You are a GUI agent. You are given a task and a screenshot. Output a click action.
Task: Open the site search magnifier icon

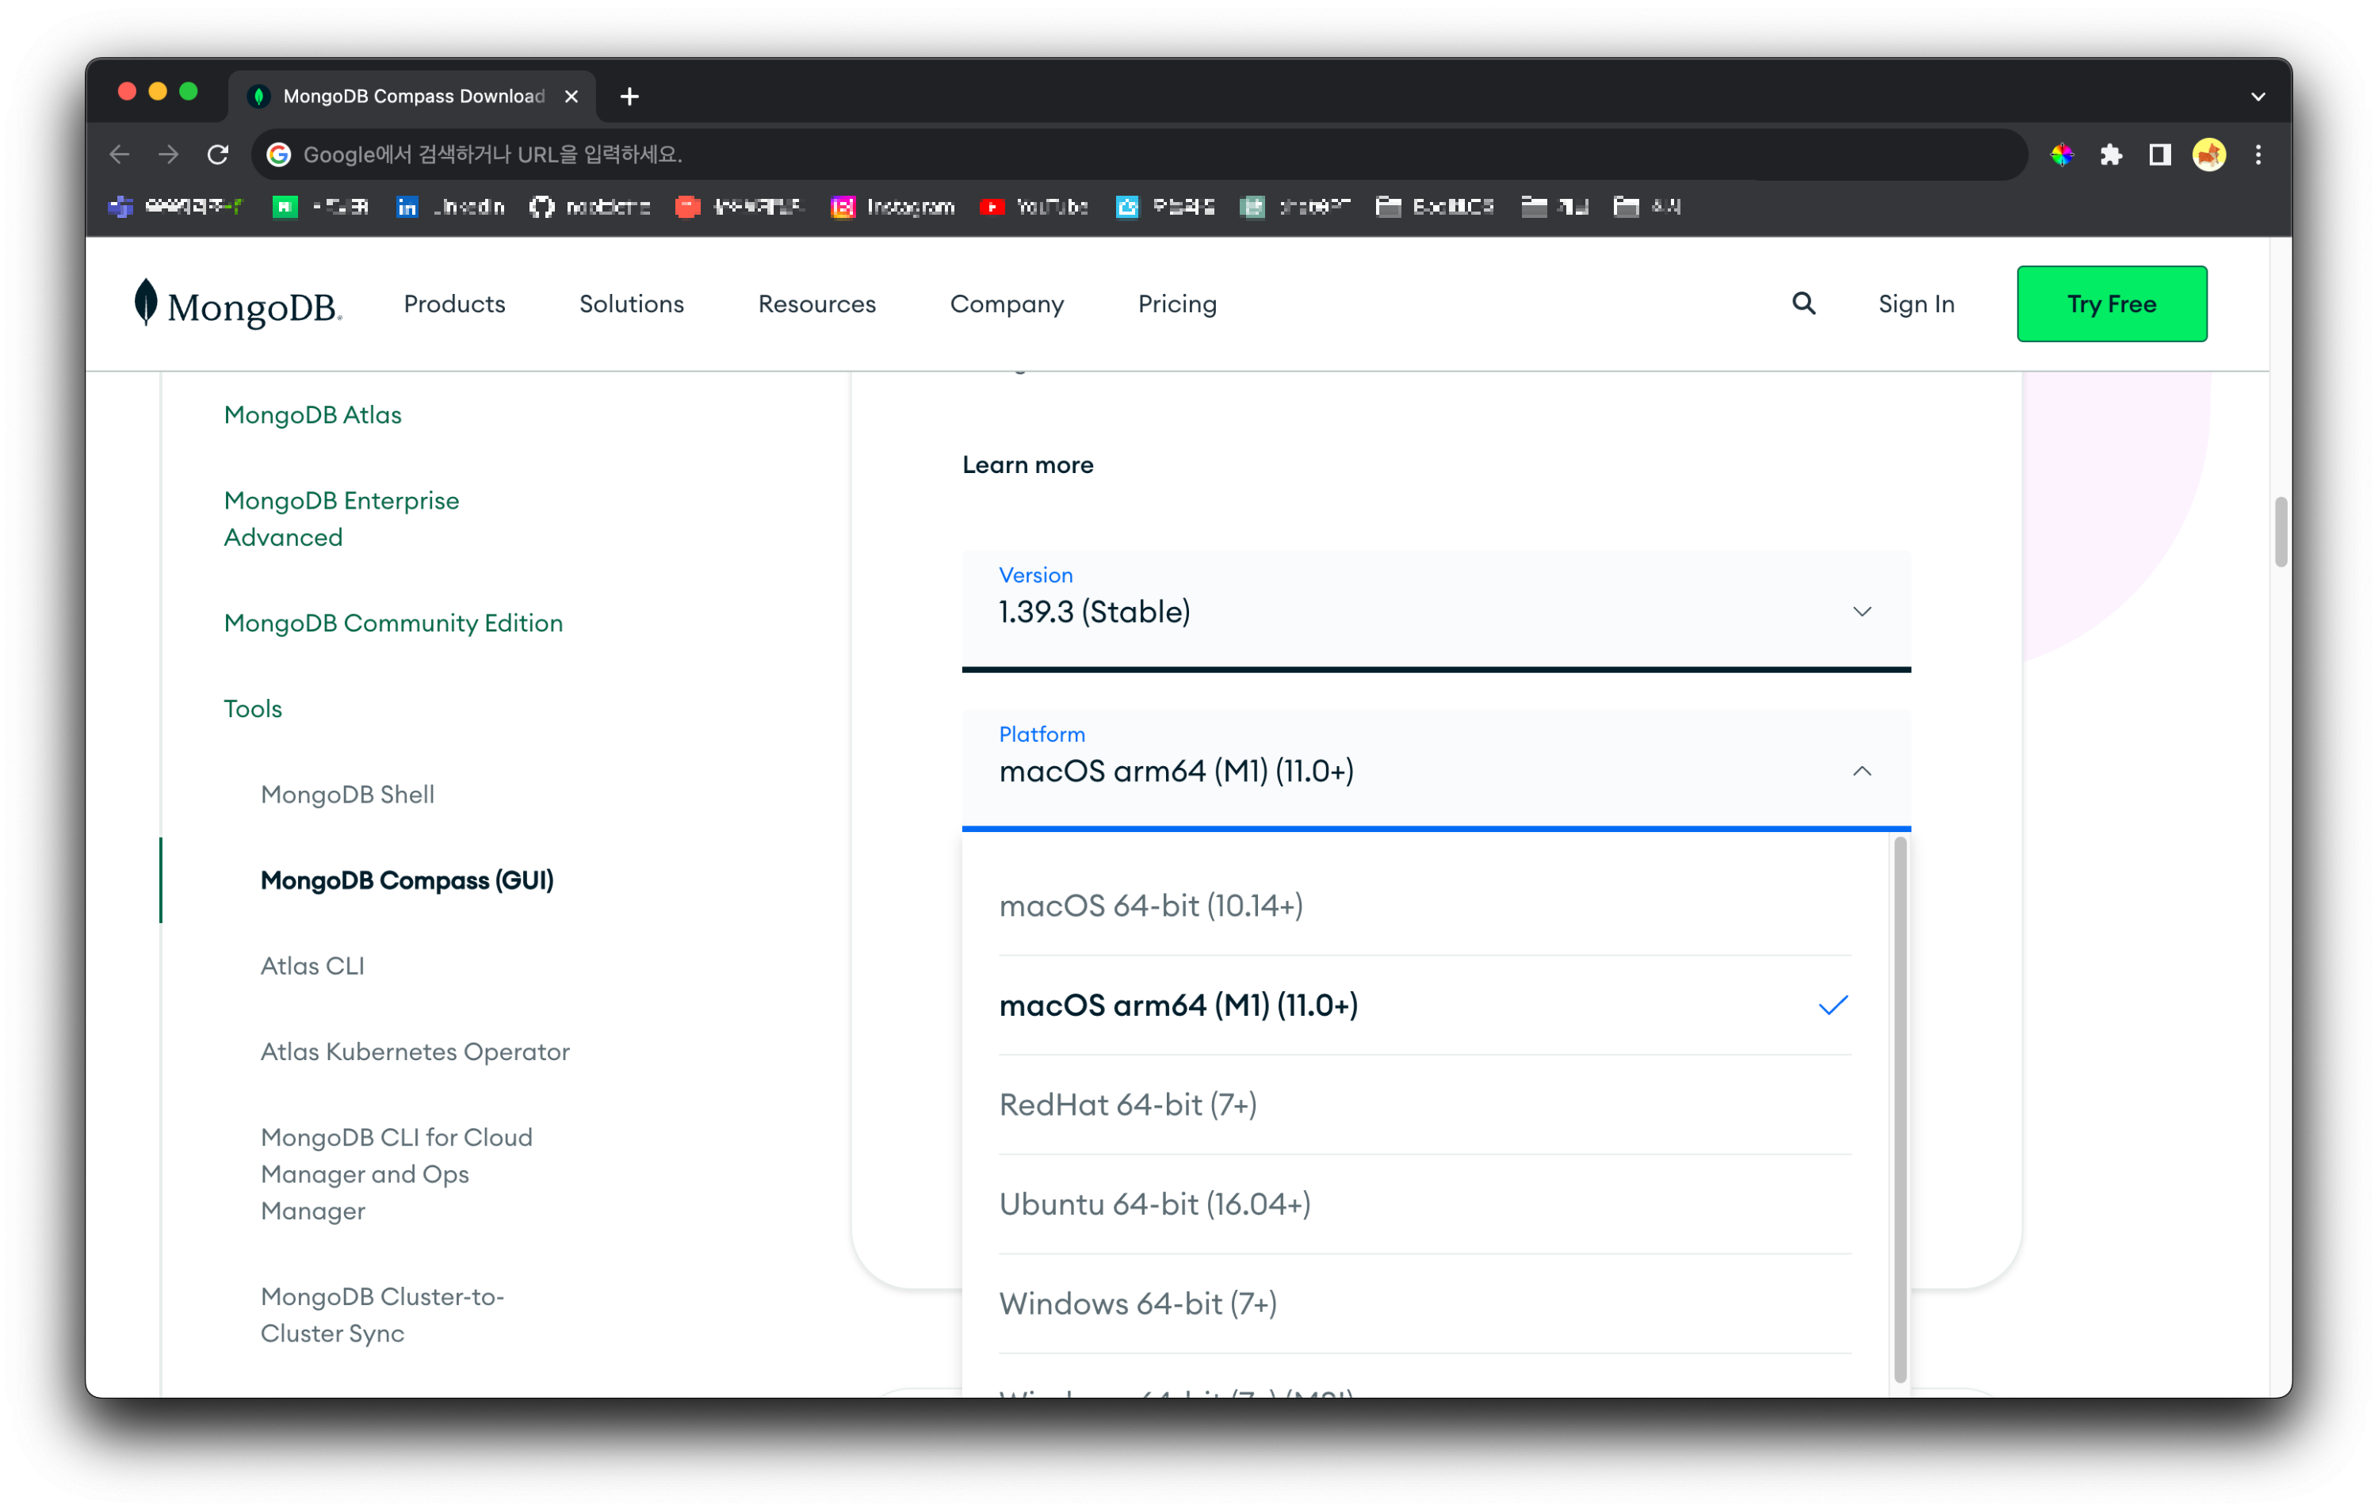click(x=1803, y=304)
